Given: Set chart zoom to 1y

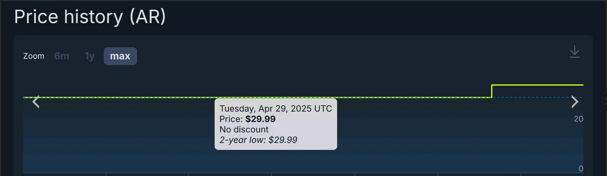Looking at the screenshot, I should tap(90, 56).
